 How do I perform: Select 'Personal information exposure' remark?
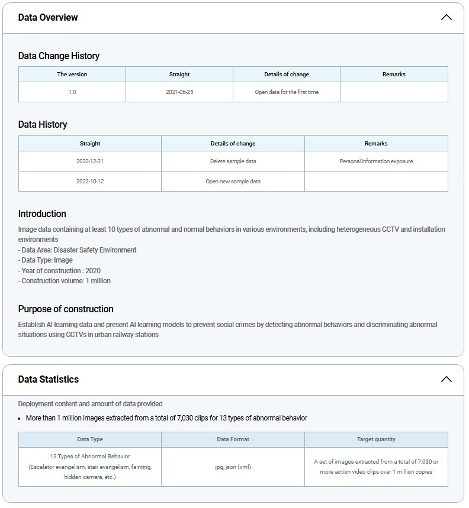click(x=376, y=161)
